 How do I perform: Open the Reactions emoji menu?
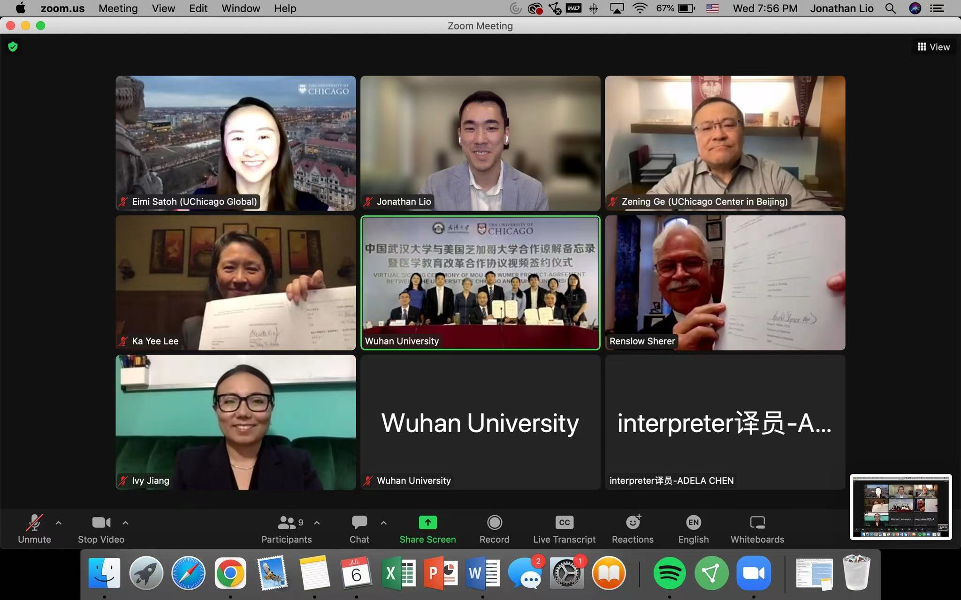(633, 523)
